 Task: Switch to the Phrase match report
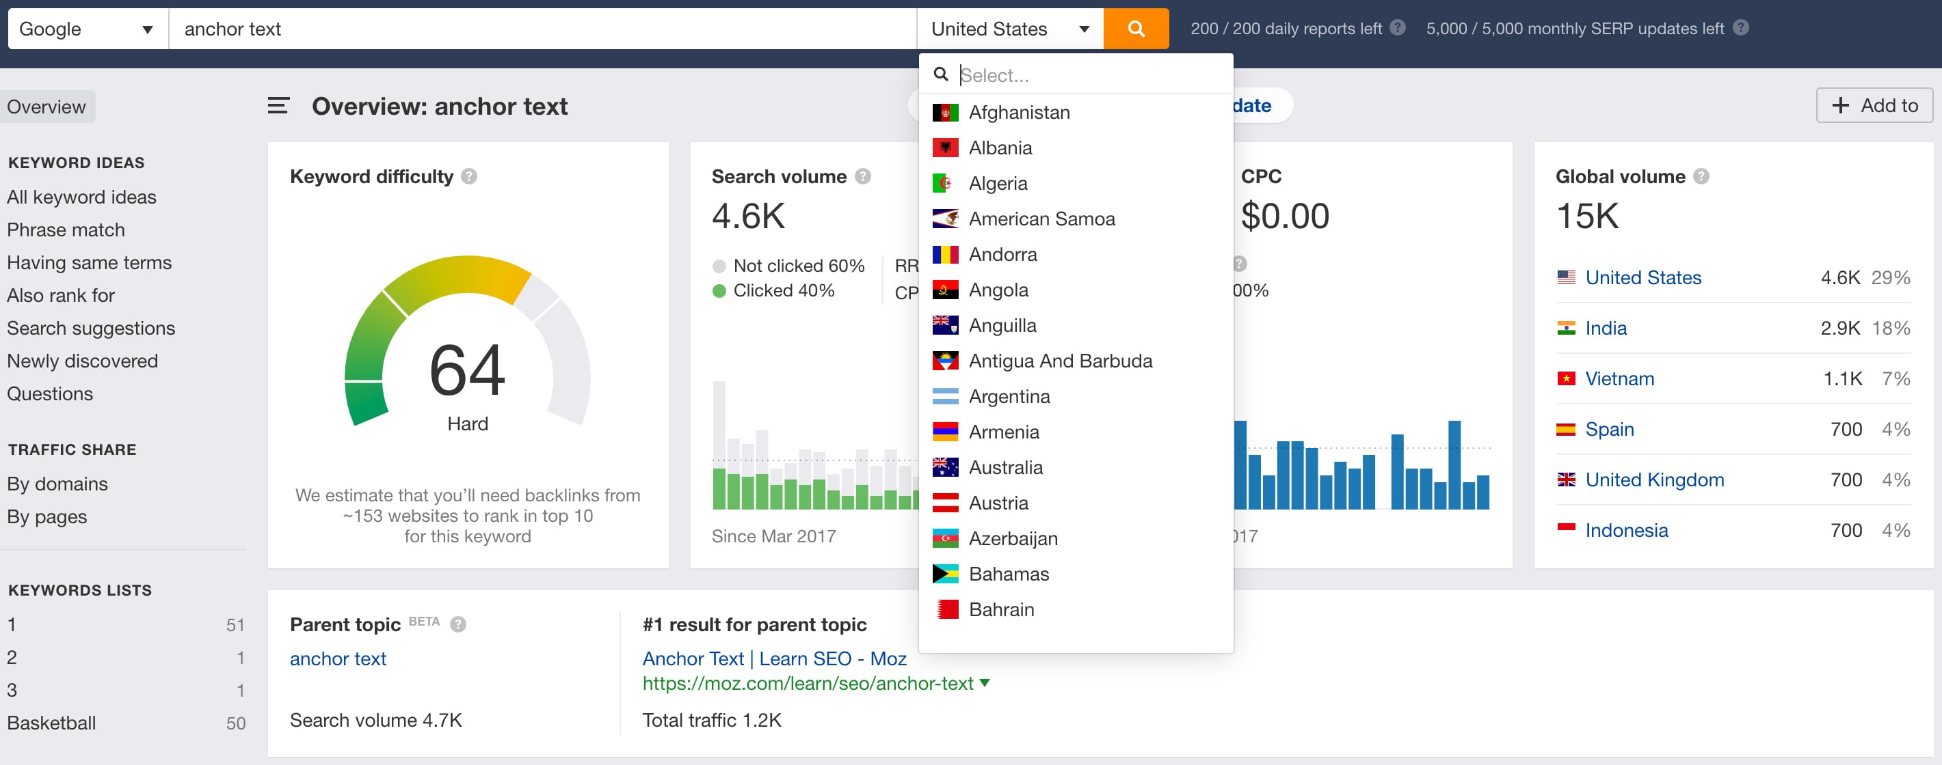tap(66, 229)
